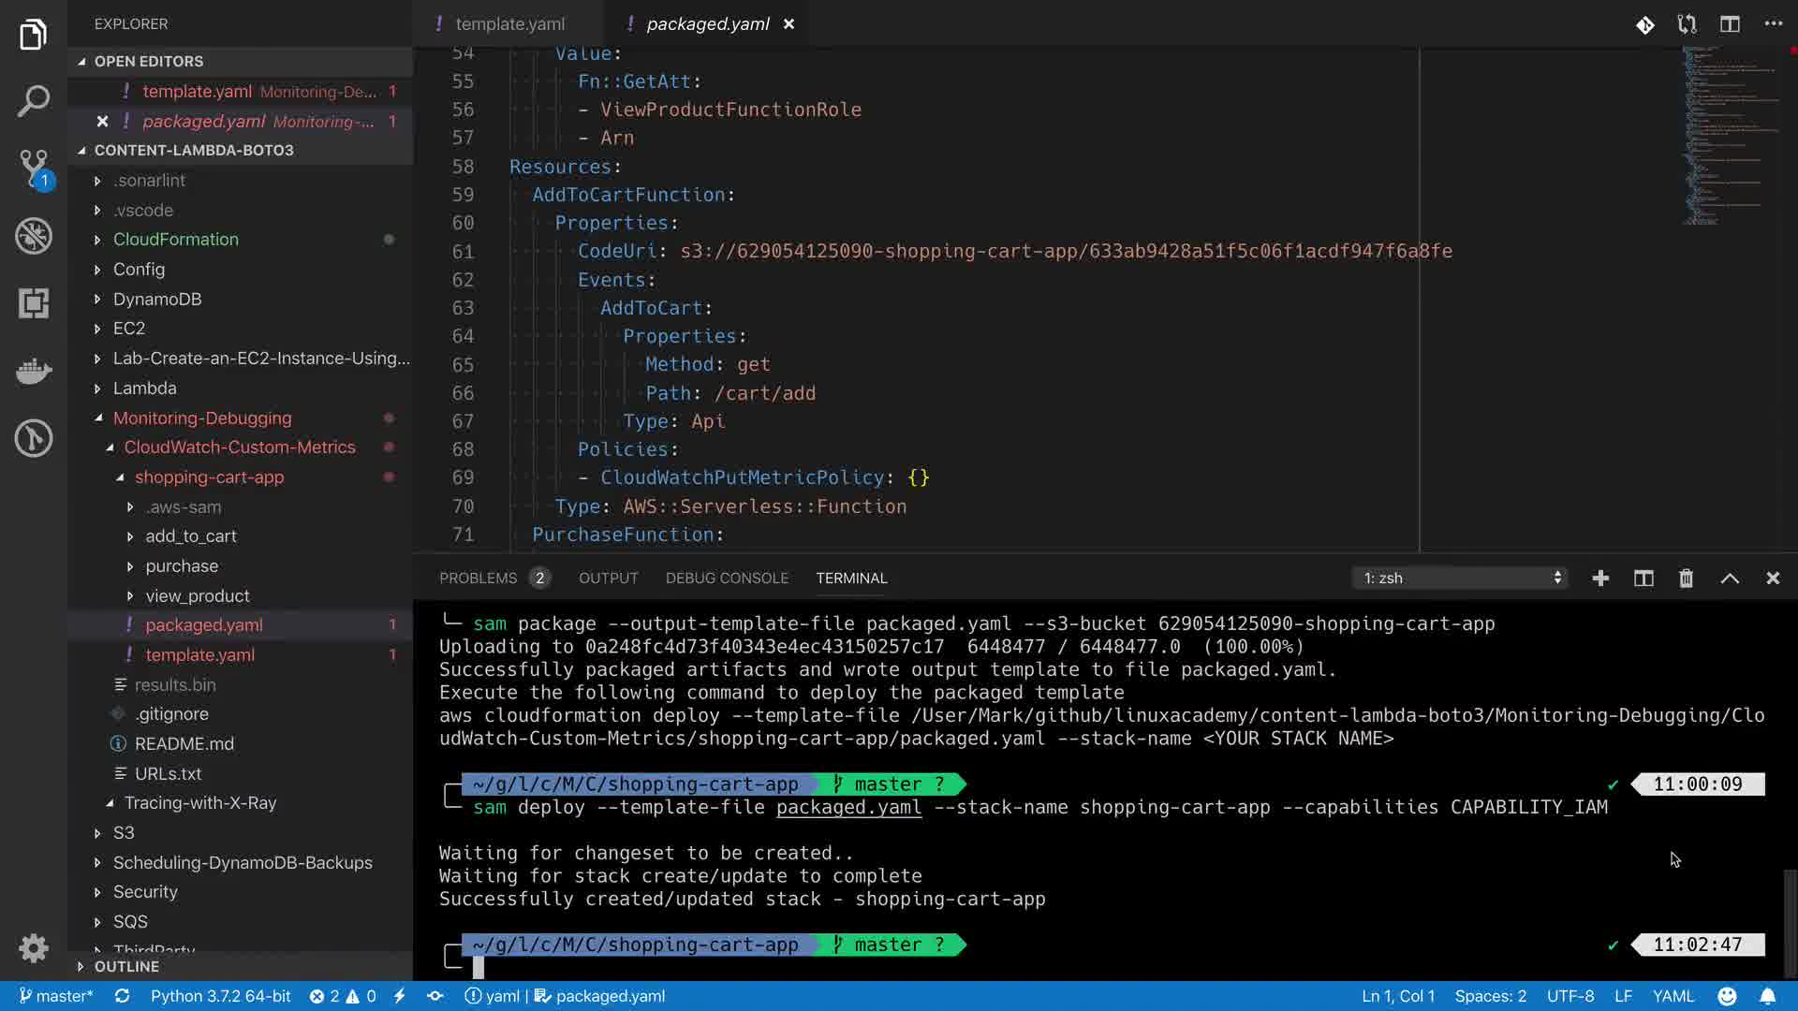Viewport: 1798px width, 1011px height.
Task: Open the Extensions view icon
Action: coord(34,303)
